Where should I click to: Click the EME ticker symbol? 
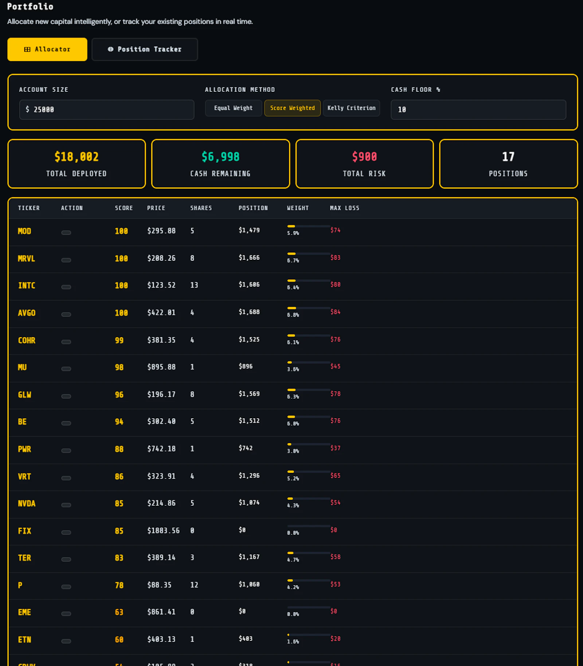tap(24, 612)
